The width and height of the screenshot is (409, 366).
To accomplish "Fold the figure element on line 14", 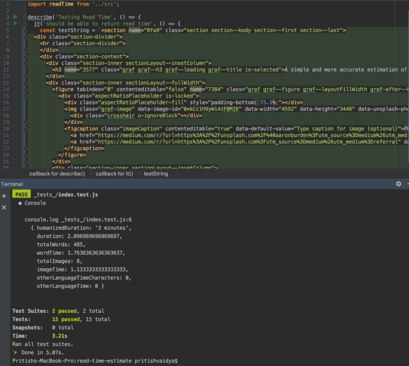I will (x=25, y=90).
